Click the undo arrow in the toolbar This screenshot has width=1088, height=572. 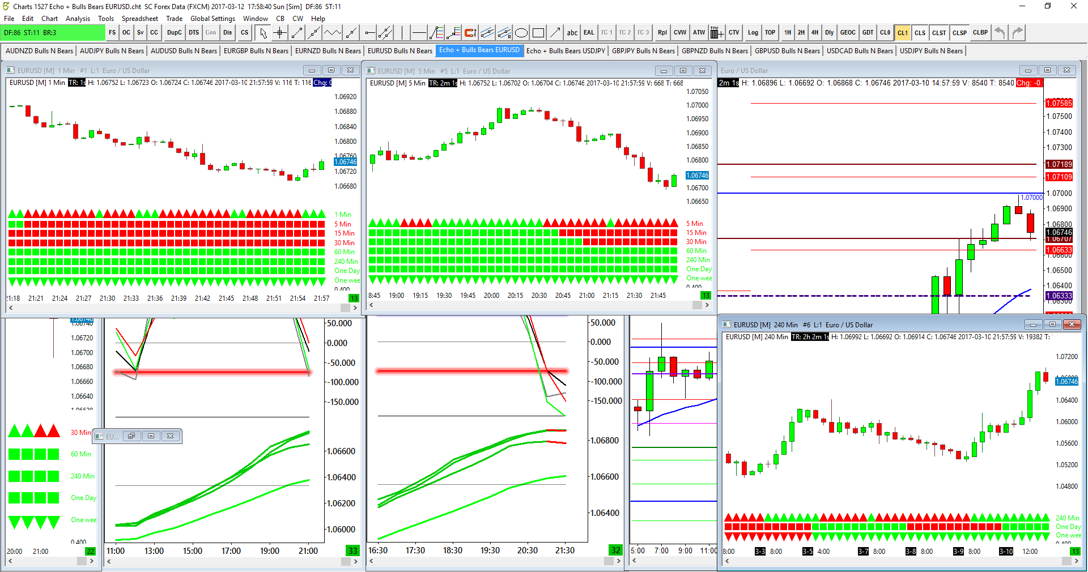(1000, 33)
